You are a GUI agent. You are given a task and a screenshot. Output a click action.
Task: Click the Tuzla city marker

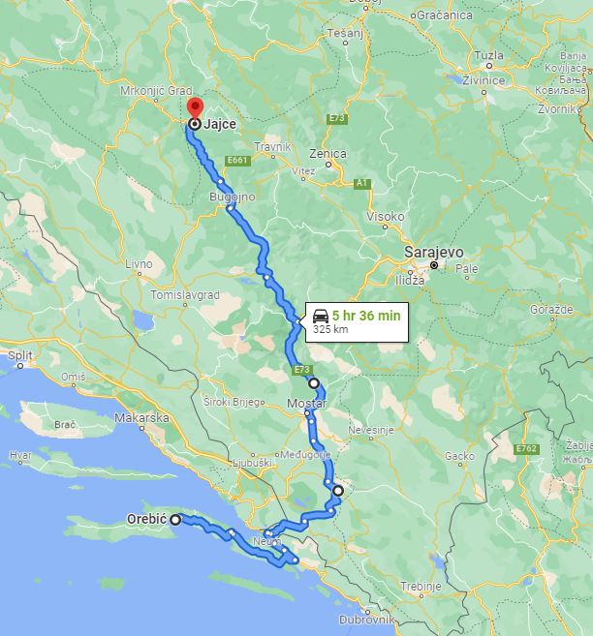(489, 66)
